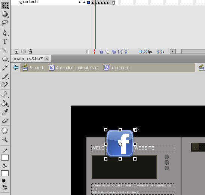This screenshot has width=205, height=195.
Task: Navigate to Scene 1 in breadcrumb
Action: click(33, 68)
